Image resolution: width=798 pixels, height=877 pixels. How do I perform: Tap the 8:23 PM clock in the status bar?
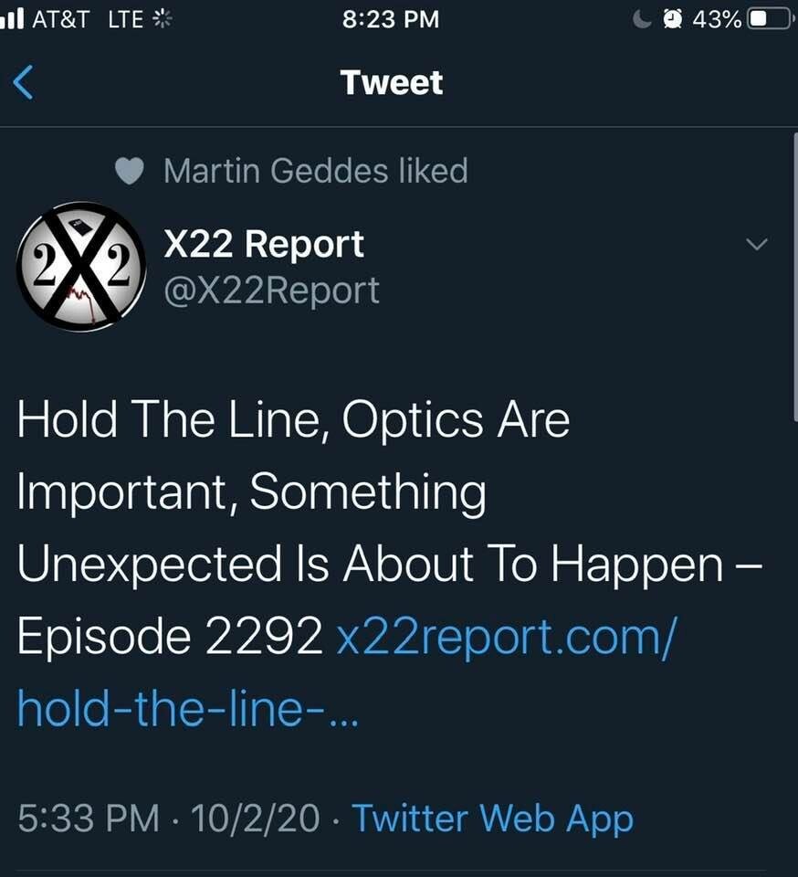click(391, 18)
